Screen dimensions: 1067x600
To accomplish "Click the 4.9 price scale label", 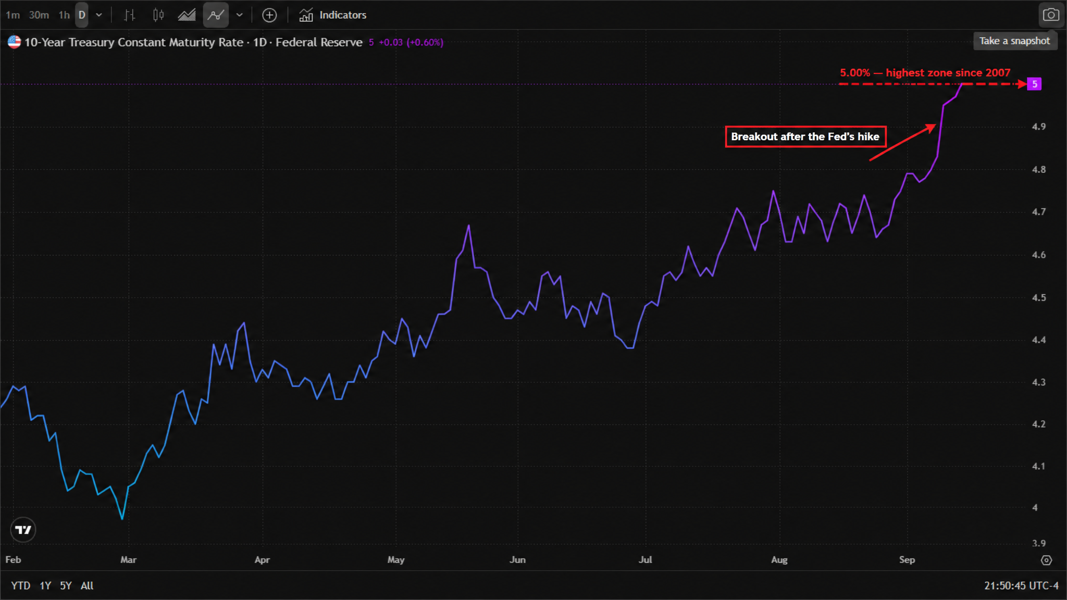I will point(1038,127).
